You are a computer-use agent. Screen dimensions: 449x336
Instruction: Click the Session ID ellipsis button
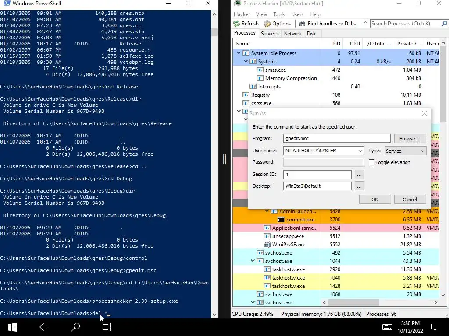tap(359, 175)
